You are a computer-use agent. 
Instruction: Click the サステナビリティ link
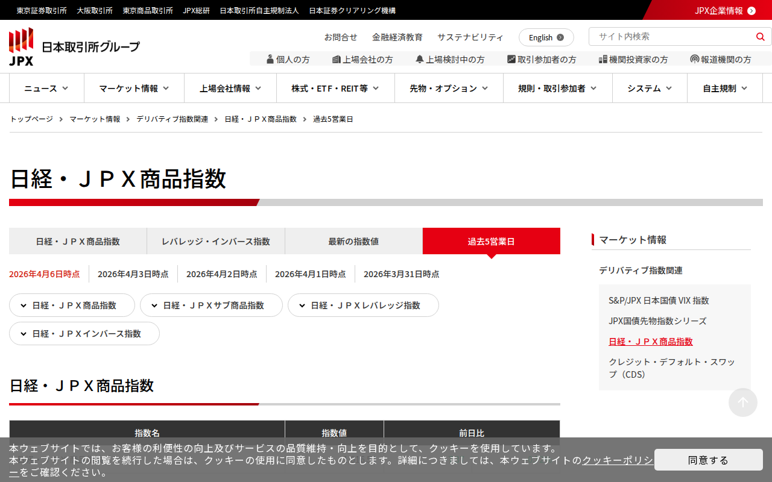(x=470, y=37)
